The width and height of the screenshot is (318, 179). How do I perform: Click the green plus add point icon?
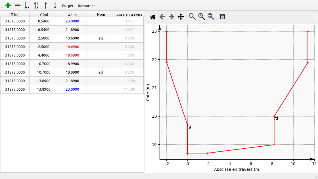click(8, 5)
